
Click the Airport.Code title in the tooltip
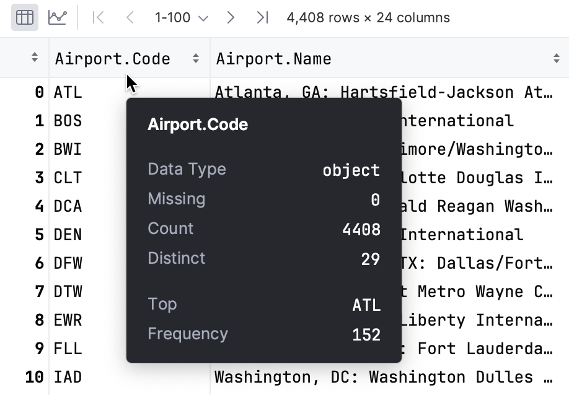point(198,124)
